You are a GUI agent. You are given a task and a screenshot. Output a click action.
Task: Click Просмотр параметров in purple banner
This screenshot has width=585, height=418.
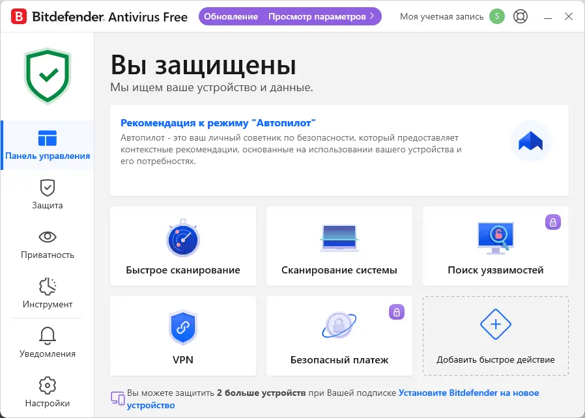click(x=317, y=17)
